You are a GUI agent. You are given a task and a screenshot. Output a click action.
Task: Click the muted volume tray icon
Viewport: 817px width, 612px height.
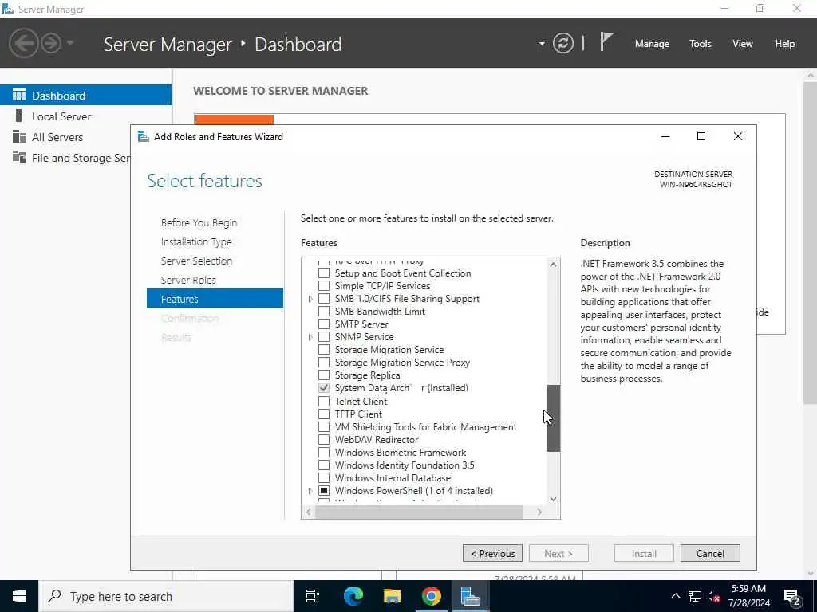714,596
